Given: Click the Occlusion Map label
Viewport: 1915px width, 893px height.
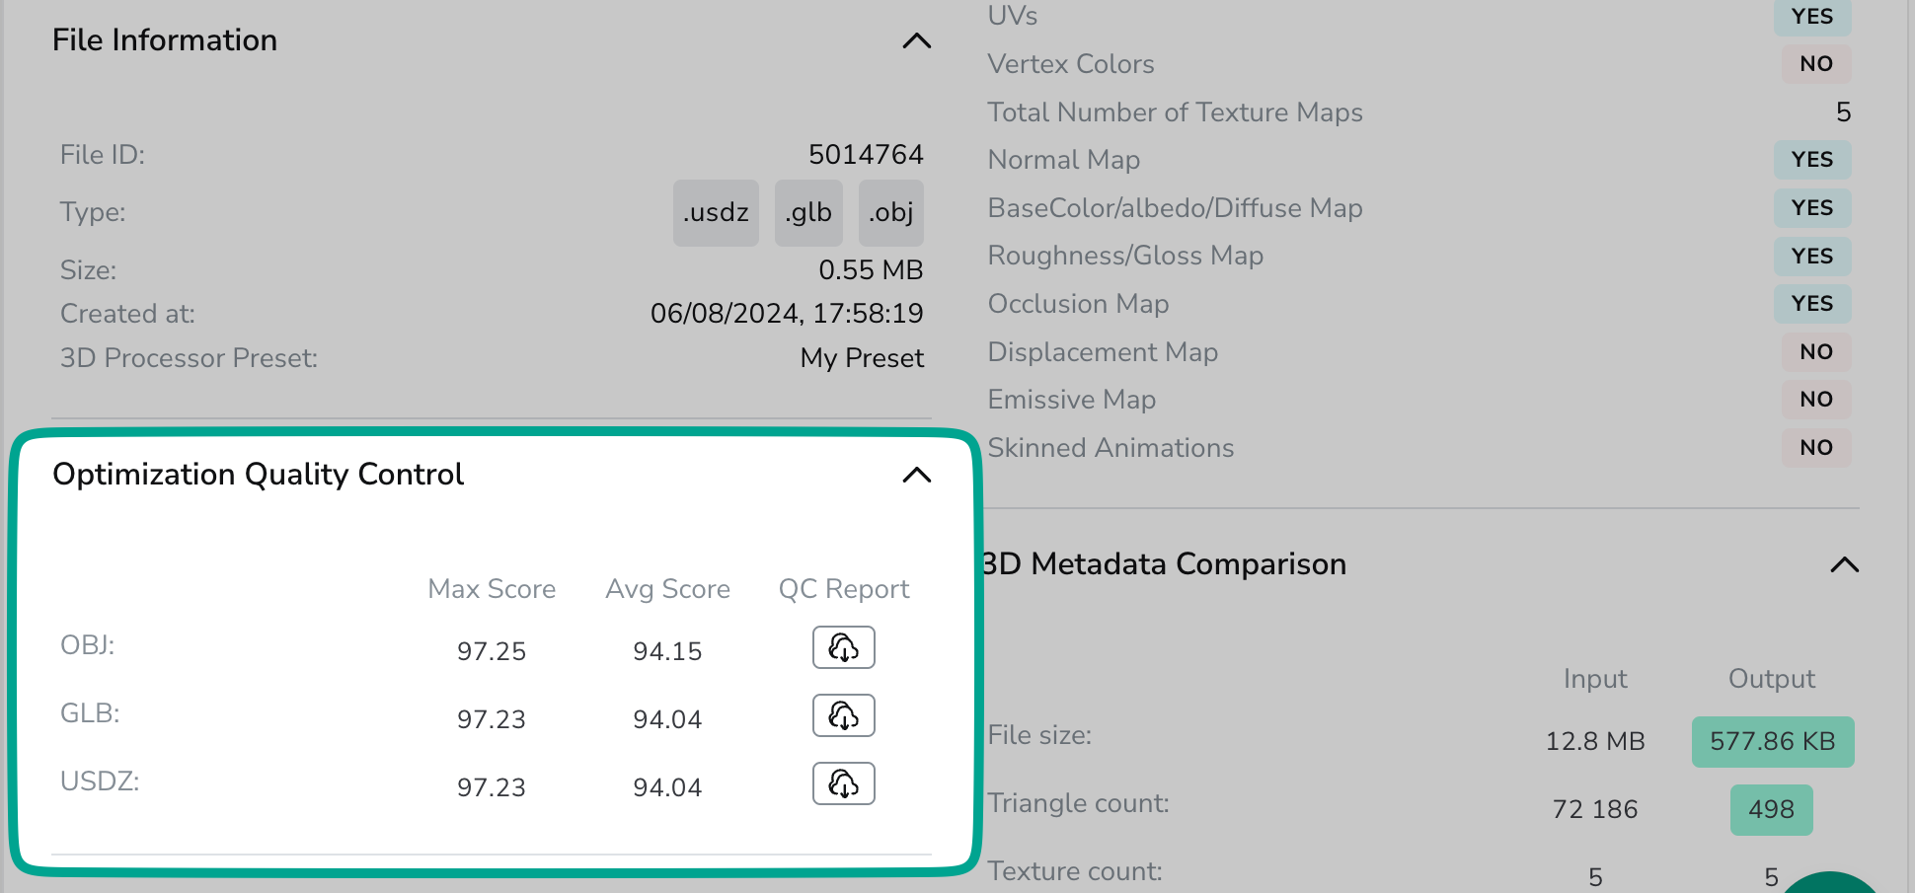Looking at the screenshot, I should (x=1078, y=304).
